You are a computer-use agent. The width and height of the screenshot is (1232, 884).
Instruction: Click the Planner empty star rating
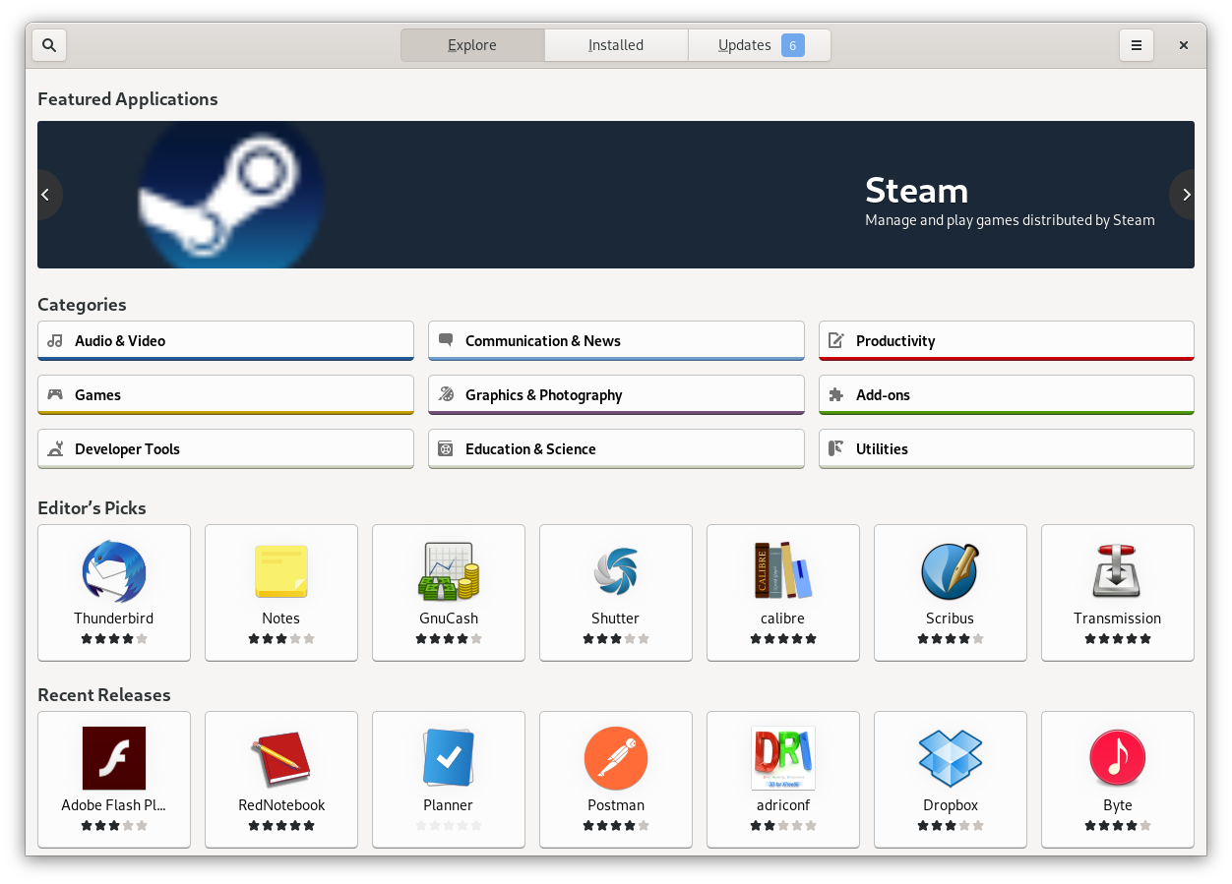click(x=449, y=826)
